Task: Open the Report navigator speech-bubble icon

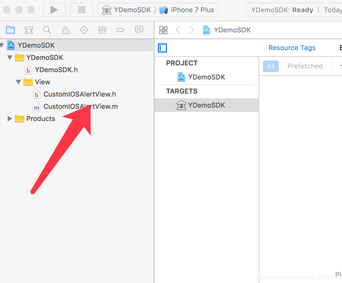Action: click(139, 30)
